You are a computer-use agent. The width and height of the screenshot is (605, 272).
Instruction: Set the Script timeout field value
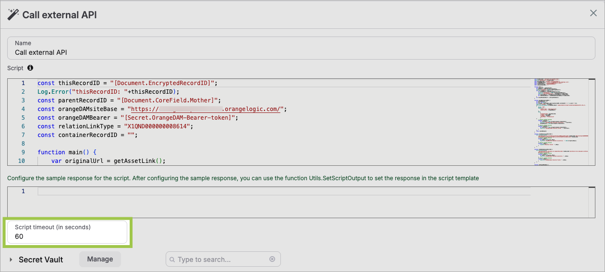[x=67, y=232]
